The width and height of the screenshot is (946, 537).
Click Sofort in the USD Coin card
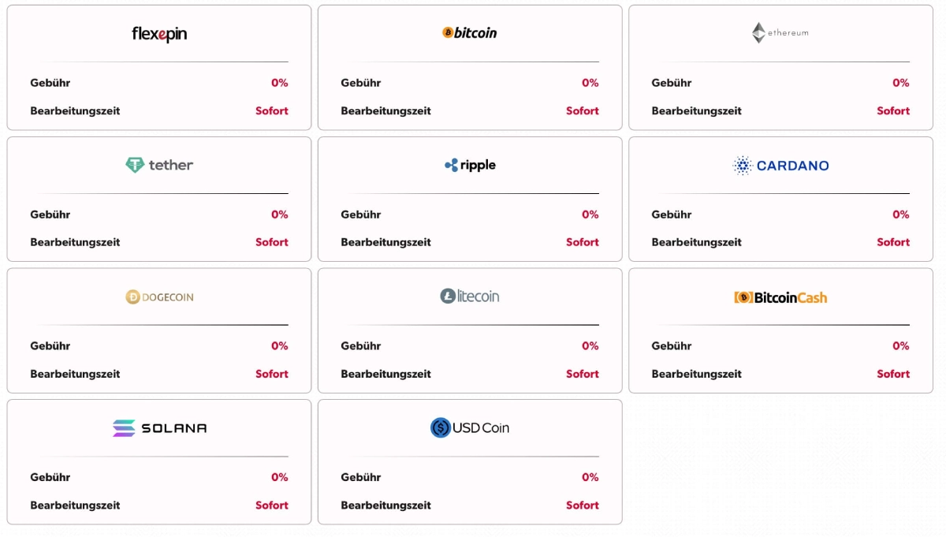pos(583,505)
